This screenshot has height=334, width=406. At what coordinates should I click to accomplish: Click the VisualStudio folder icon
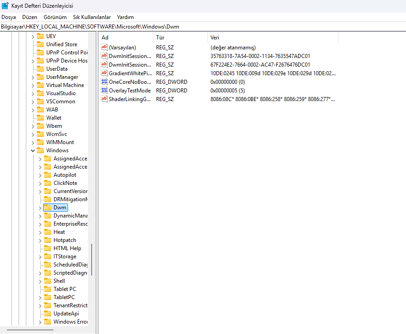click(40, 93)
